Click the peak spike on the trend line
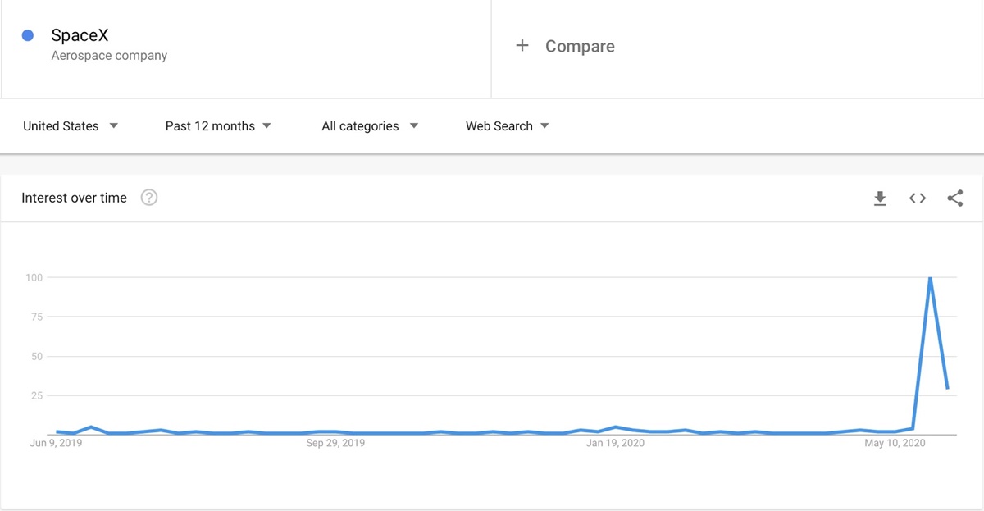 (x=931, y=278)
